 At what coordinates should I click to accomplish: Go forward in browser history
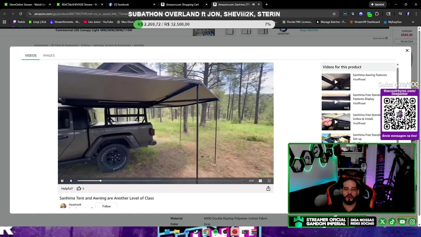13,14
